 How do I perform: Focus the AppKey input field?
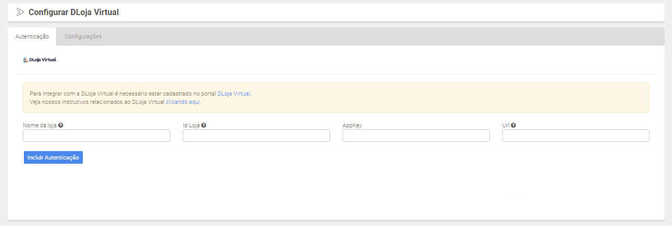[x=416, y=136]
